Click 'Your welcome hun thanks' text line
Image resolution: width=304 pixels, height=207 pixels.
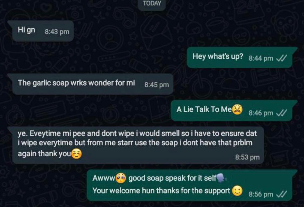161,191
